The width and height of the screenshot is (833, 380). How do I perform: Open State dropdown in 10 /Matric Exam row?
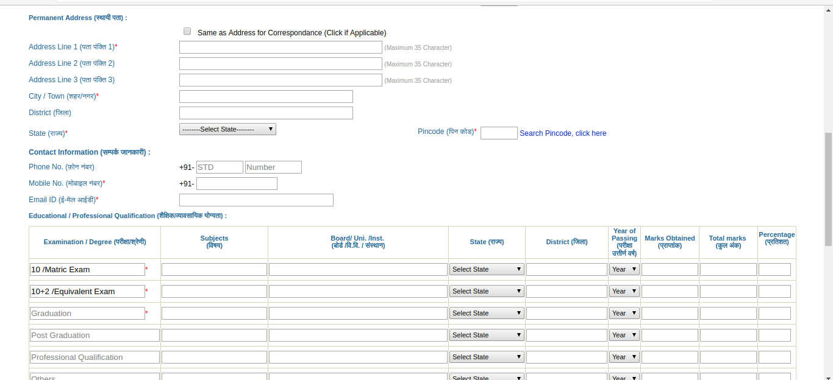(487, 269)
